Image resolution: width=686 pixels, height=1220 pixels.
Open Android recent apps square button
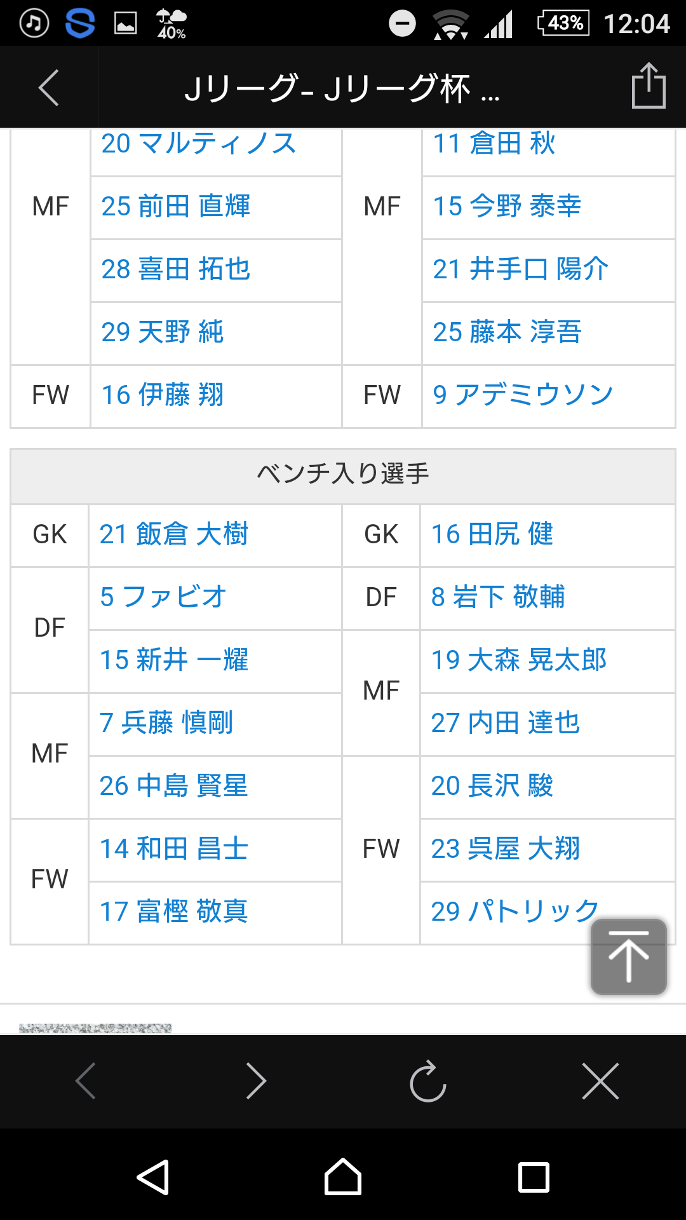(x=534, y=1177)
